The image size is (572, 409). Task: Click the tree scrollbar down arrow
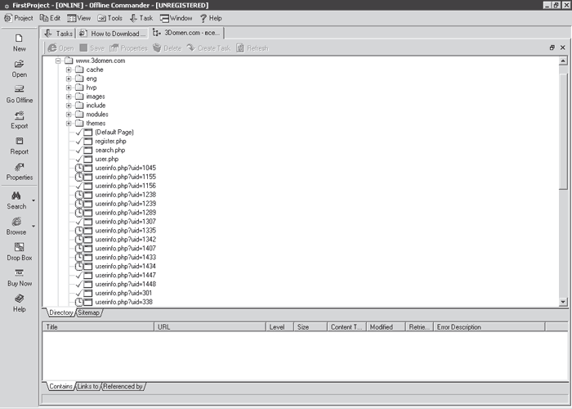(x=563, y=302)
